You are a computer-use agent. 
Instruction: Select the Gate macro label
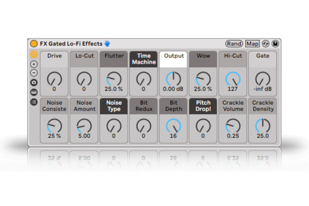263,56
